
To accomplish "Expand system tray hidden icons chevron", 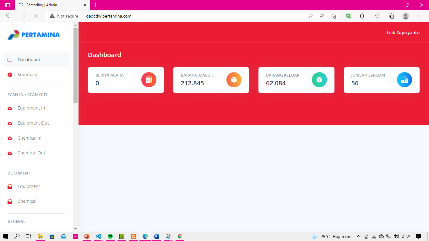I will click(x=359, y=236).
